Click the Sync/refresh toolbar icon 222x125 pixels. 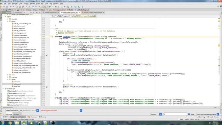point(7,7)
